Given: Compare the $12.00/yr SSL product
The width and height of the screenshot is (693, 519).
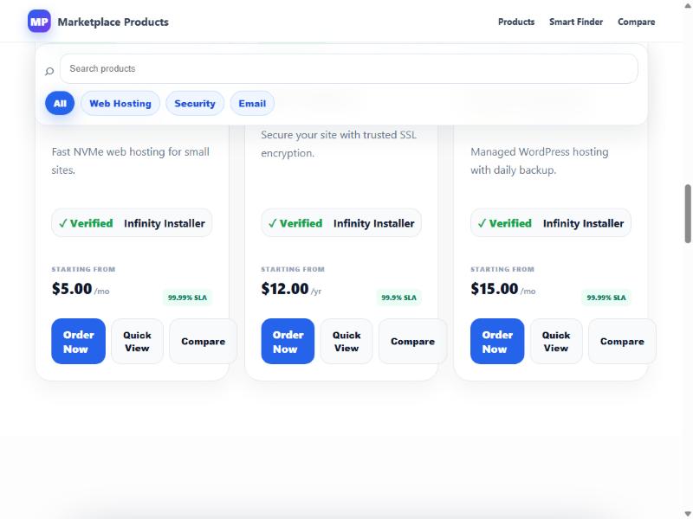Looking at the screenshot, I should [412, 341].
